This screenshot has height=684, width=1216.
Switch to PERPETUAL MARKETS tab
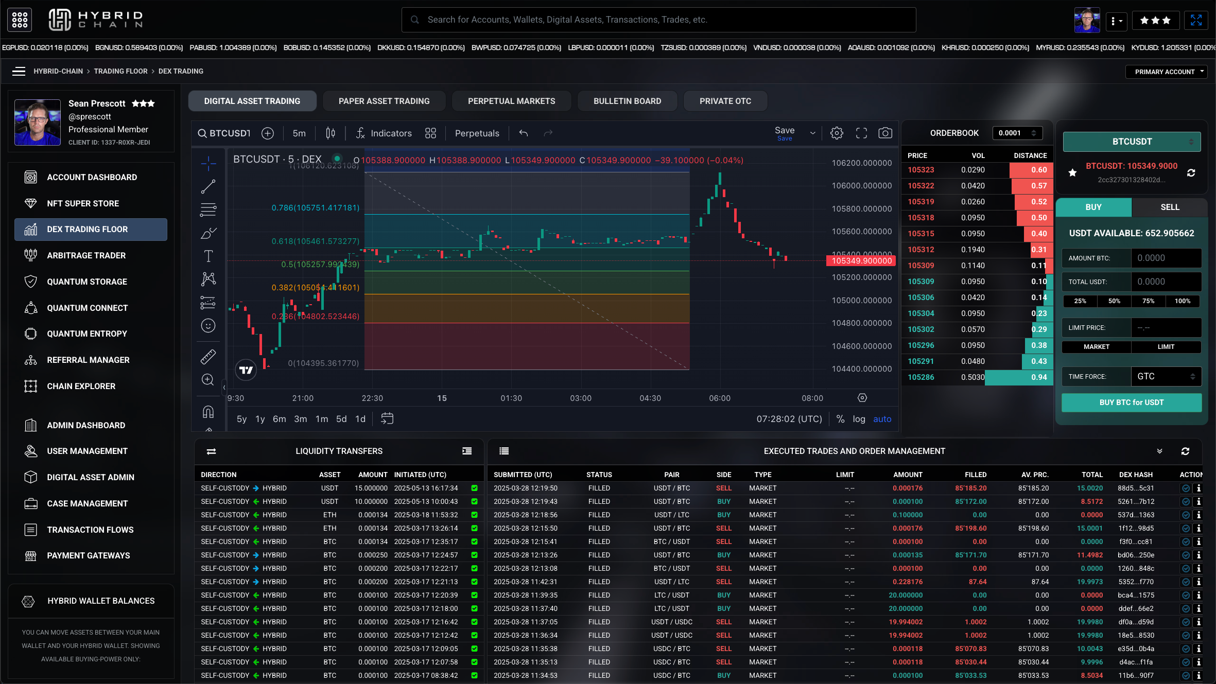pyautogui.click(x=511, y=101)
